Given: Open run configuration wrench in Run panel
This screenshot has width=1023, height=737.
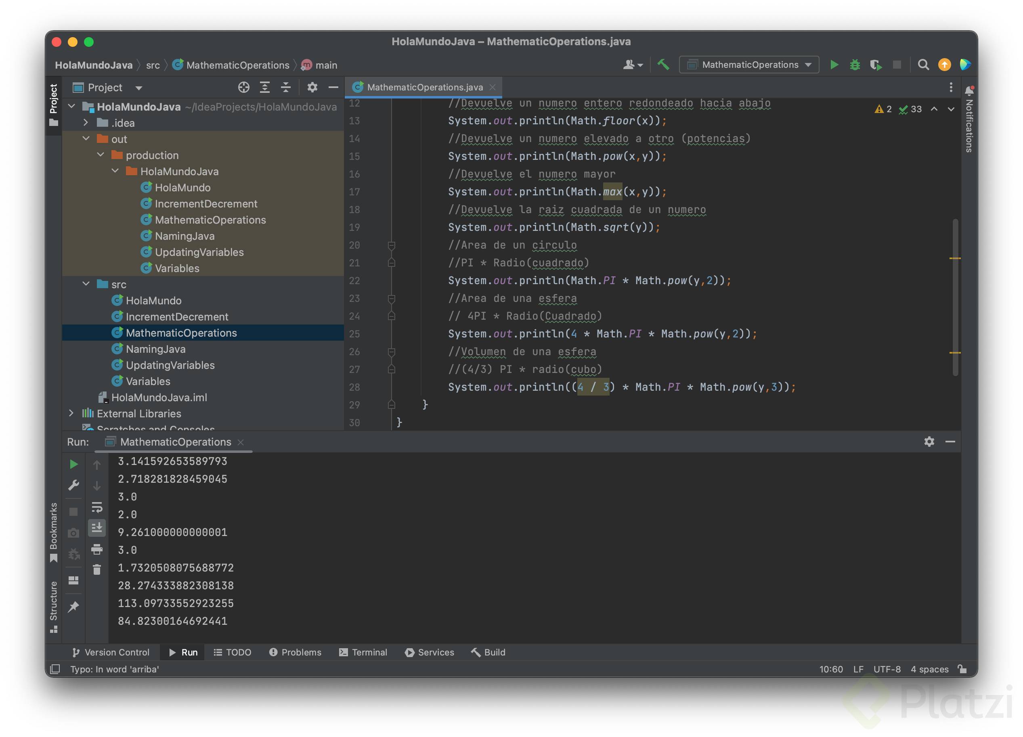Looking at the screenshot, I should [x=73, y=485].
